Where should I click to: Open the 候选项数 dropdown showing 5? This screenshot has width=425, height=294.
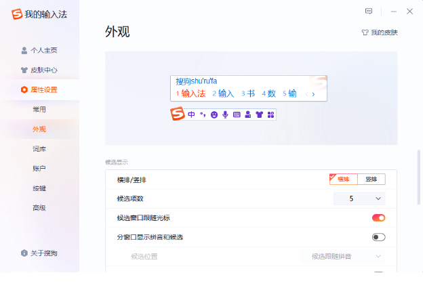click(x=359, y=198)
